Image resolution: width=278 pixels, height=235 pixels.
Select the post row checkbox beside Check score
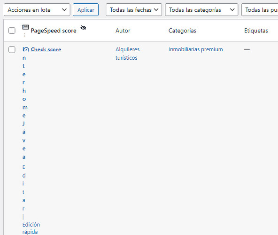[x=12, y=49]
